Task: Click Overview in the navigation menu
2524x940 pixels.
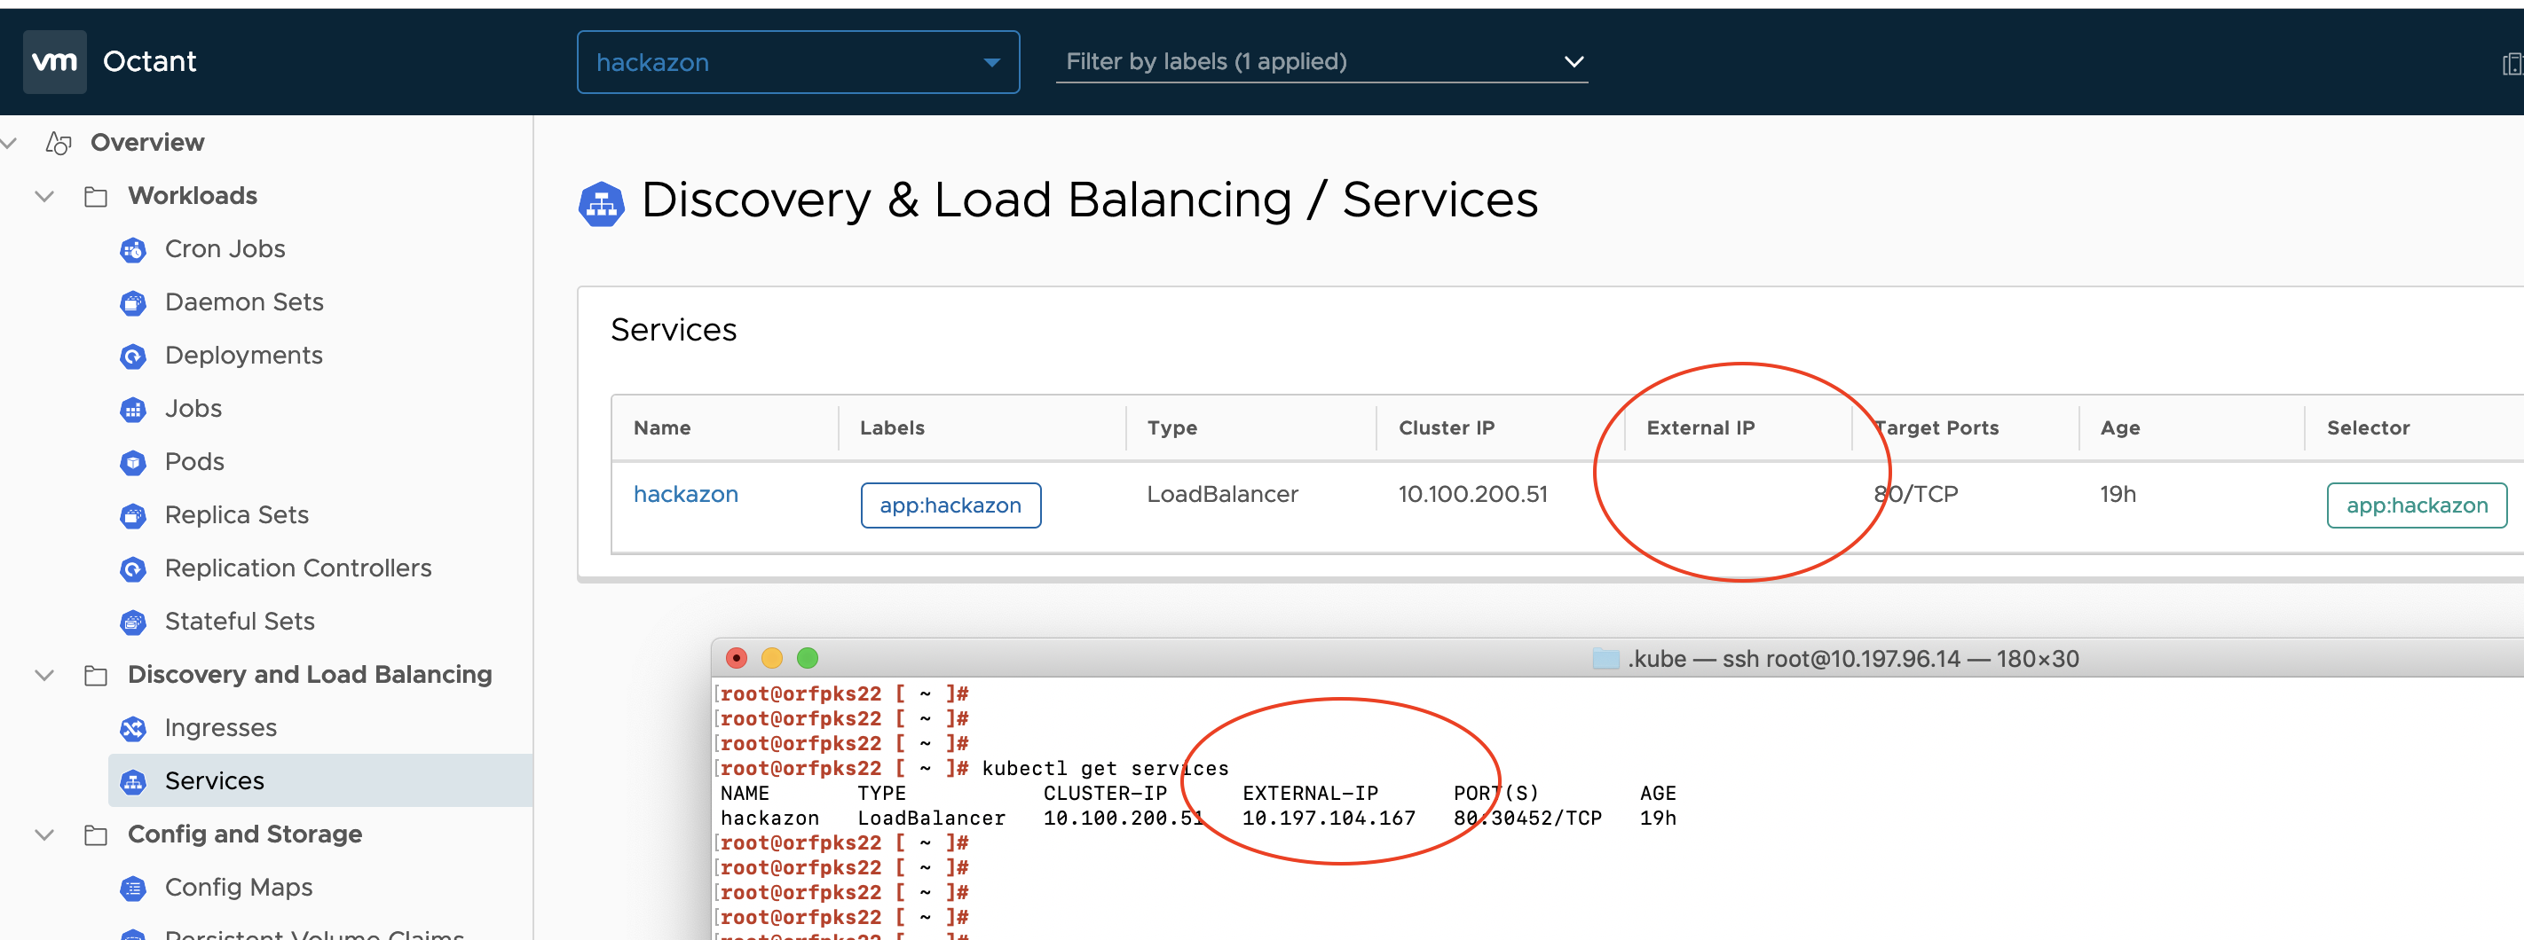Action: (x=146, y=142)
